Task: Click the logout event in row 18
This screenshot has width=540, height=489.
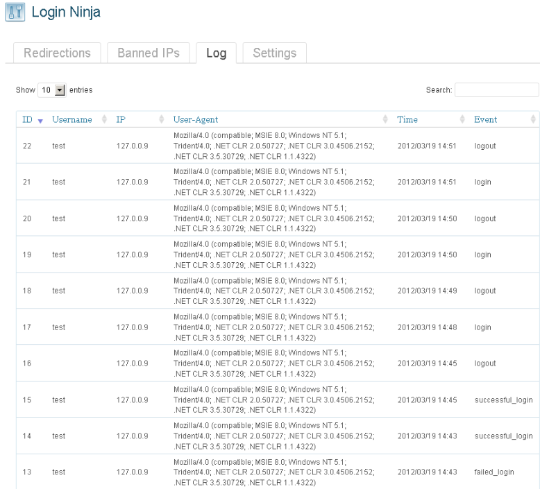Action: (x=485, y=291)
